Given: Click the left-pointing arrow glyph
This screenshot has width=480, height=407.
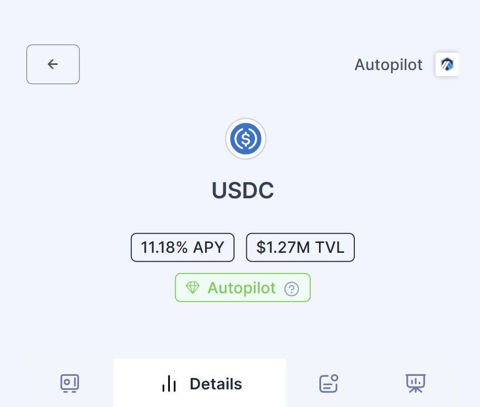Looking at the screenshot, I should click(x=52, y=64).
